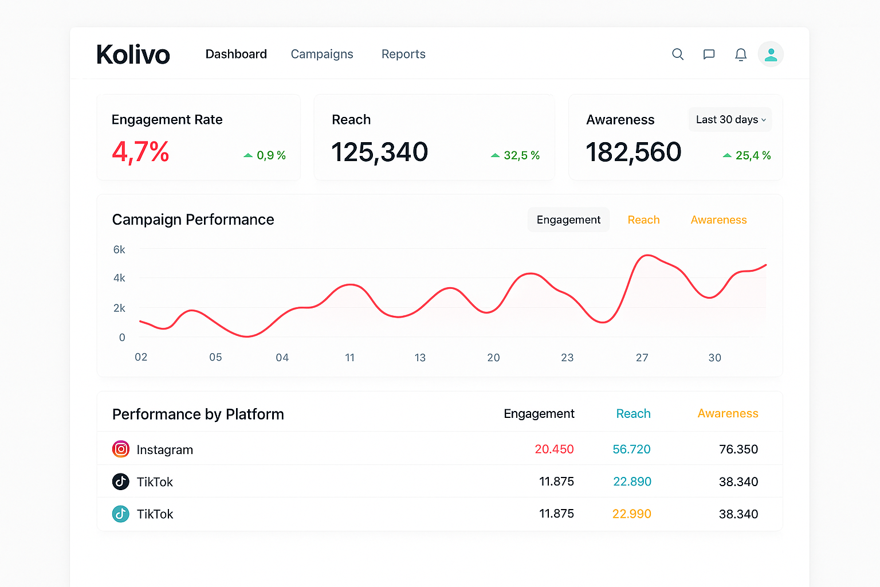Screen dimensions: 880x587
Task: Select the Engagement chart view
Action: pyautogui.click(x=568, y=220)
